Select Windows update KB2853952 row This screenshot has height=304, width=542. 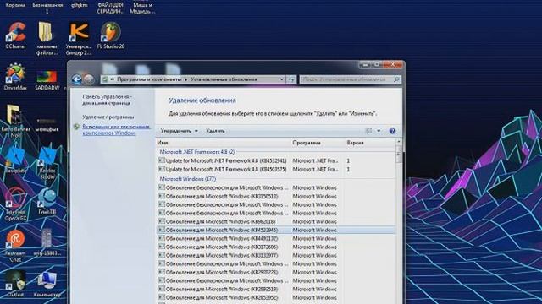click(x=276, y=297)
